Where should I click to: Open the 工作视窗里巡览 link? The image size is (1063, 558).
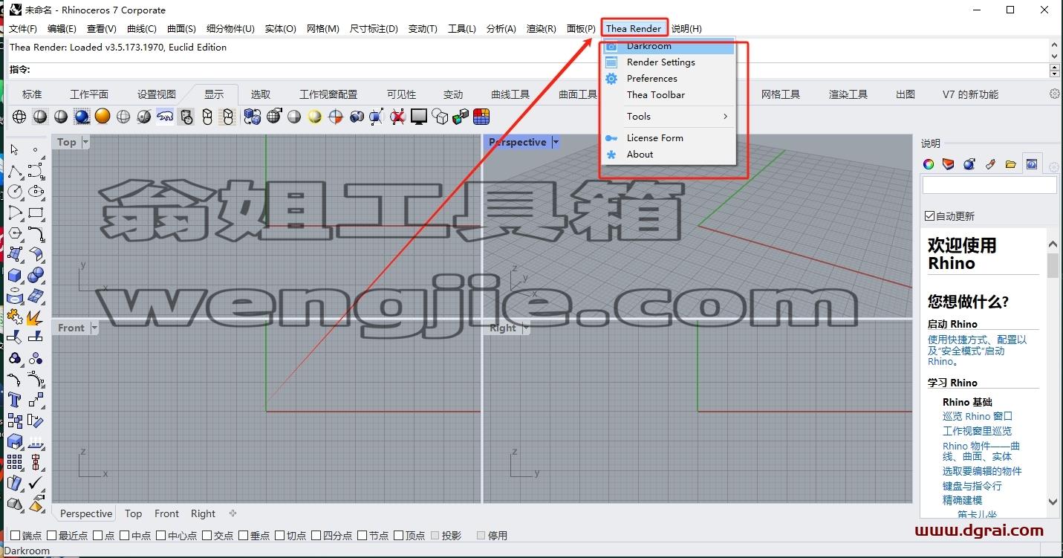(x=977, y=431)
